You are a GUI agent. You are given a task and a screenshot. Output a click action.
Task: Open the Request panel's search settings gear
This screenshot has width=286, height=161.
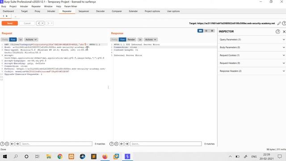point(7,144)
